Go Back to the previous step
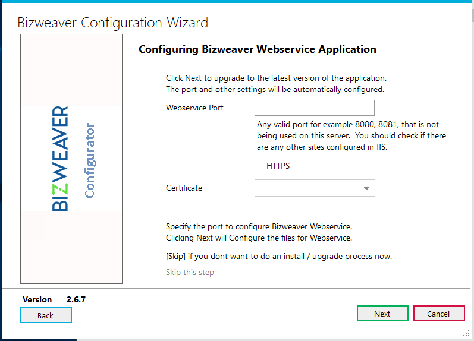This screenshot has height=341, width=474. pyautogui.click(x=46, y=315)
